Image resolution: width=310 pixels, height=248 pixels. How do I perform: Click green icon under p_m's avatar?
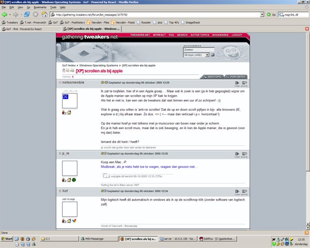[74, 180]
